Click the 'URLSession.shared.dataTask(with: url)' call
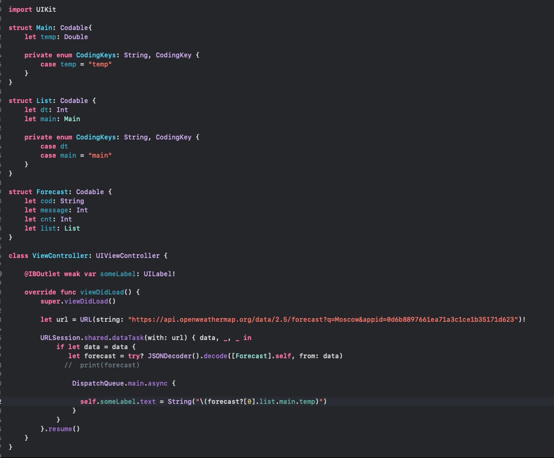 (114, 338)
